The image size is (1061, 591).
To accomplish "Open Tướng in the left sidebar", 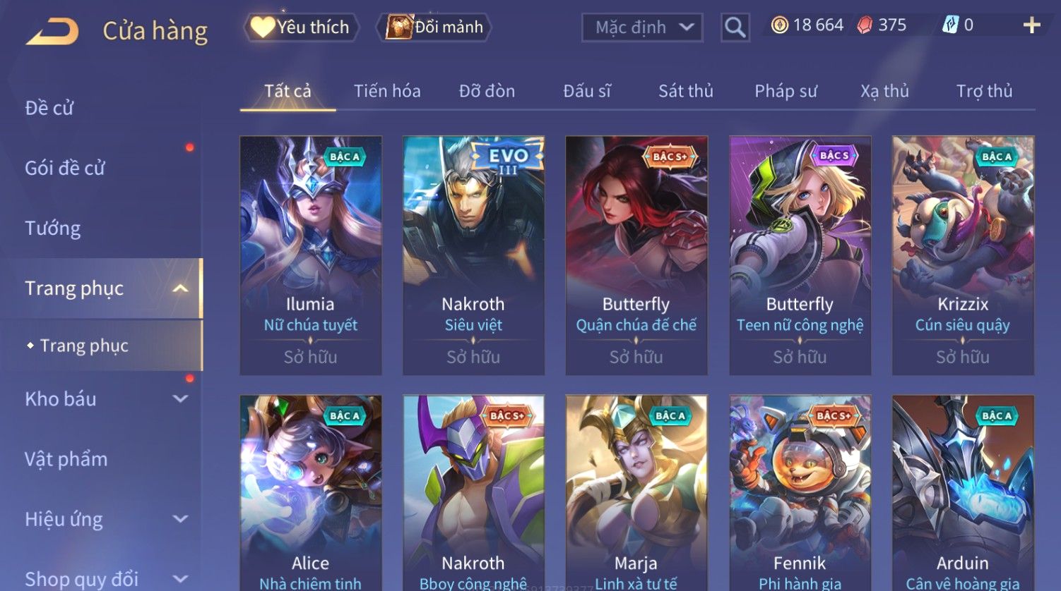I will [53, 229].
